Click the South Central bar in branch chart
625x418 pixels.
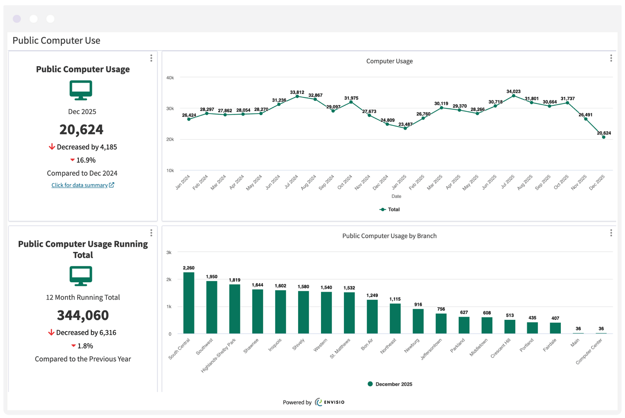pyautogui.click(x=189, y=303)
